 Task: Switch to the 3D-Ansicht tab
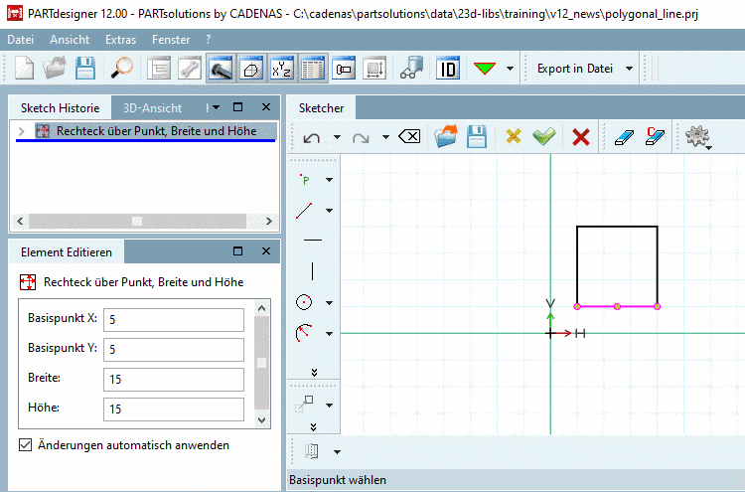coord(152,106)
